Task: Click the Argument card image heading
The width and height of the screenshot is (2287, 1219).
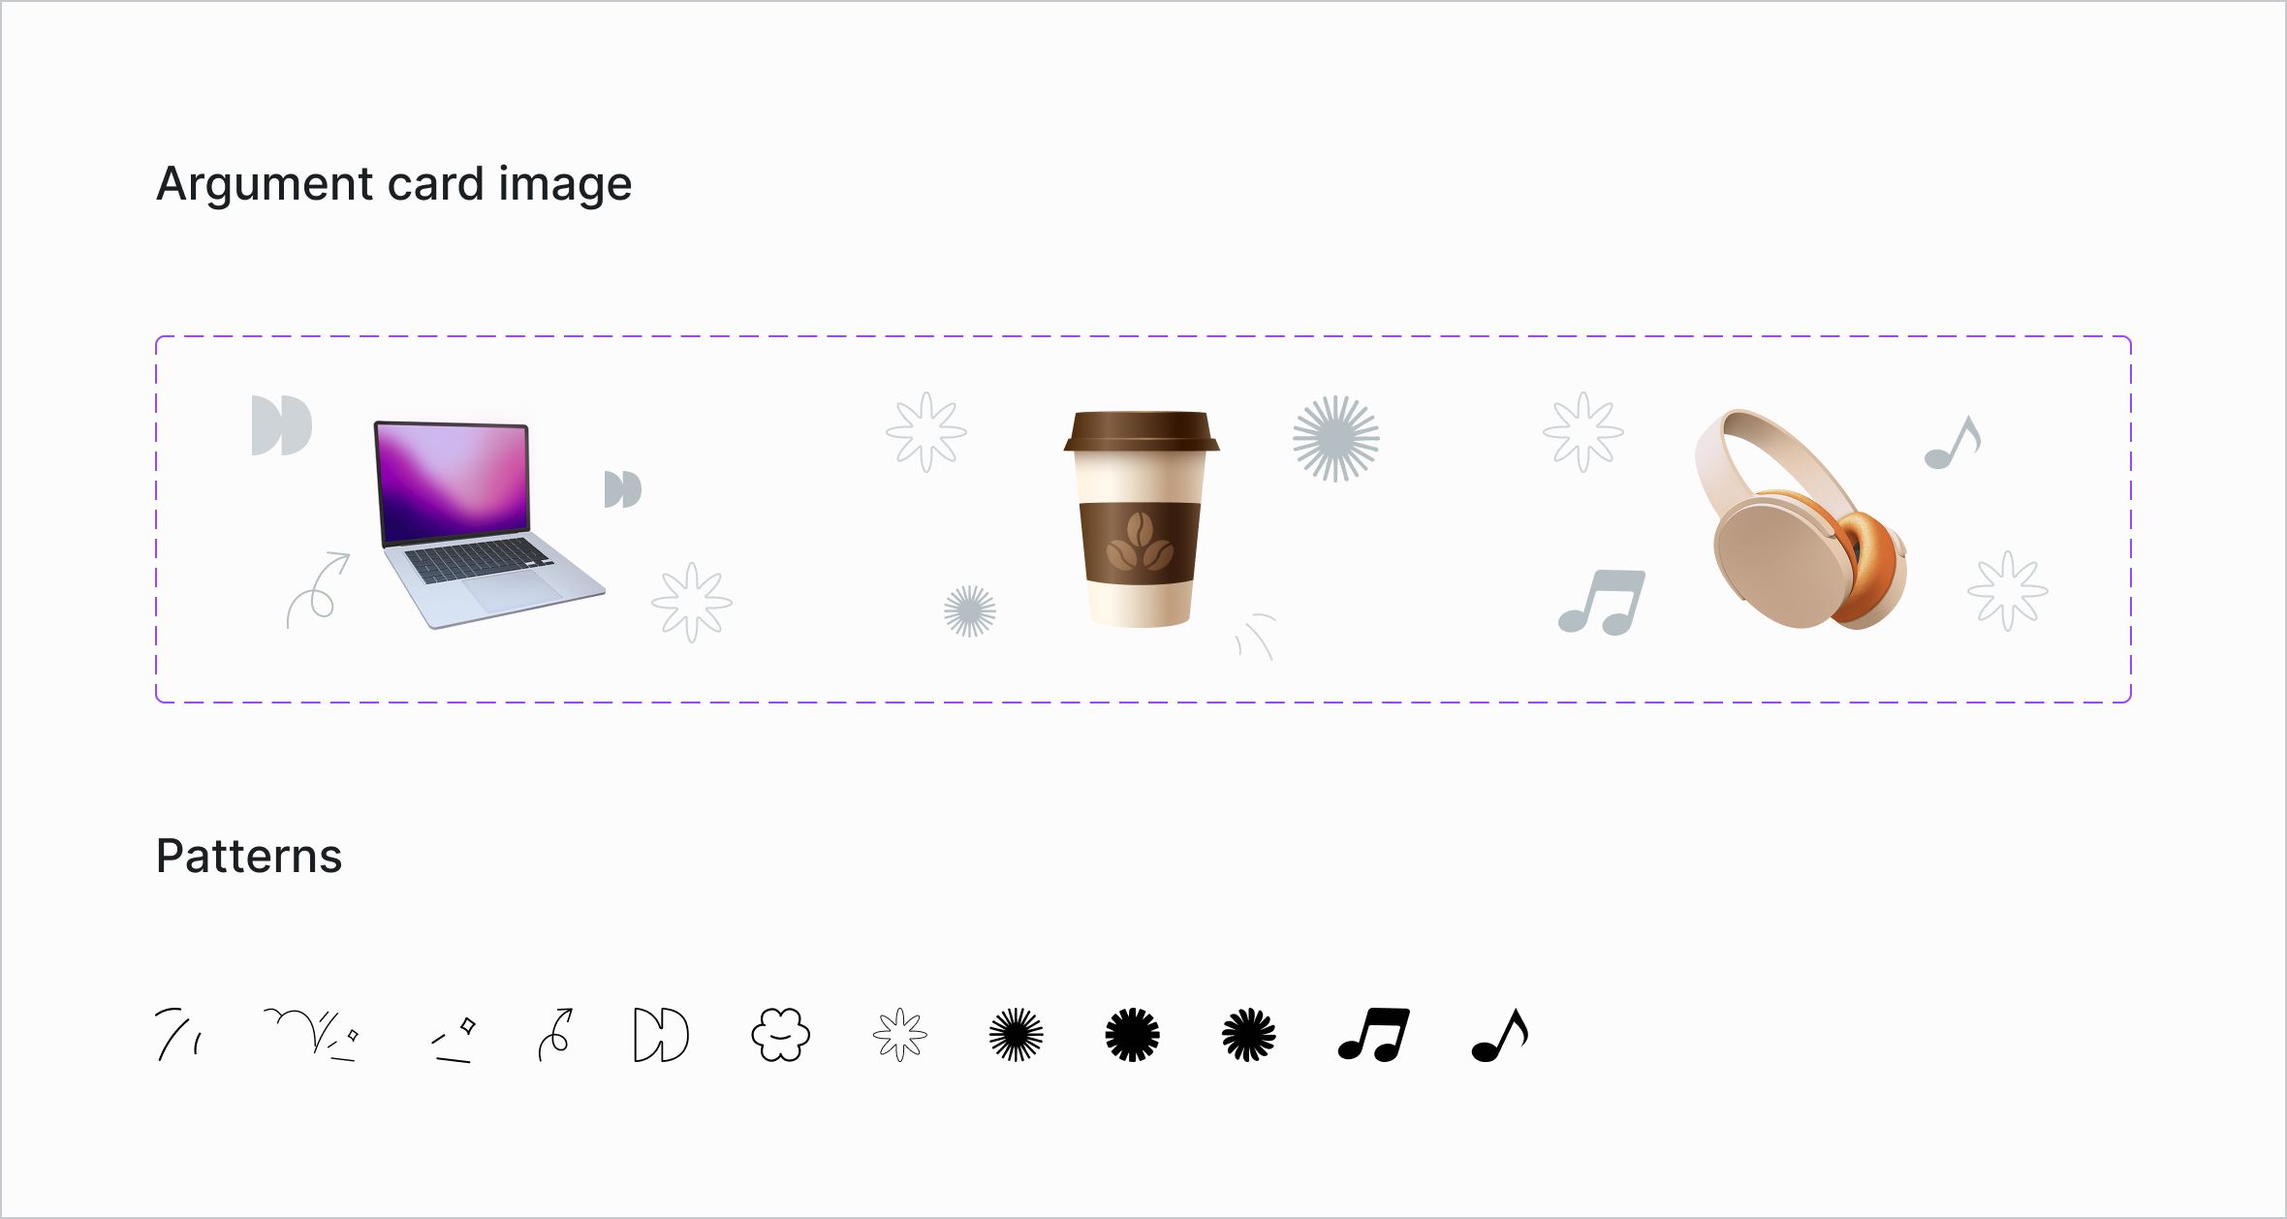Action: tap(394, 184)
